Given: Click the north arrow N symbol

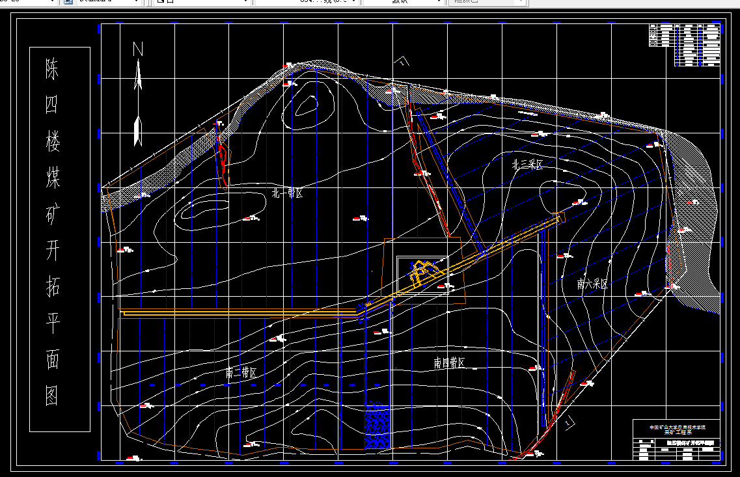Looking at the screenshot, I should 138,94.
